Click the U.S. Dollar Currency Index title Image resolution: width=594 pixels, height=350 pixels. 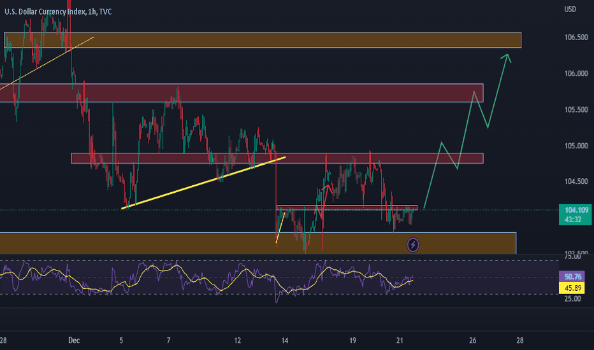tap(58, 11)
